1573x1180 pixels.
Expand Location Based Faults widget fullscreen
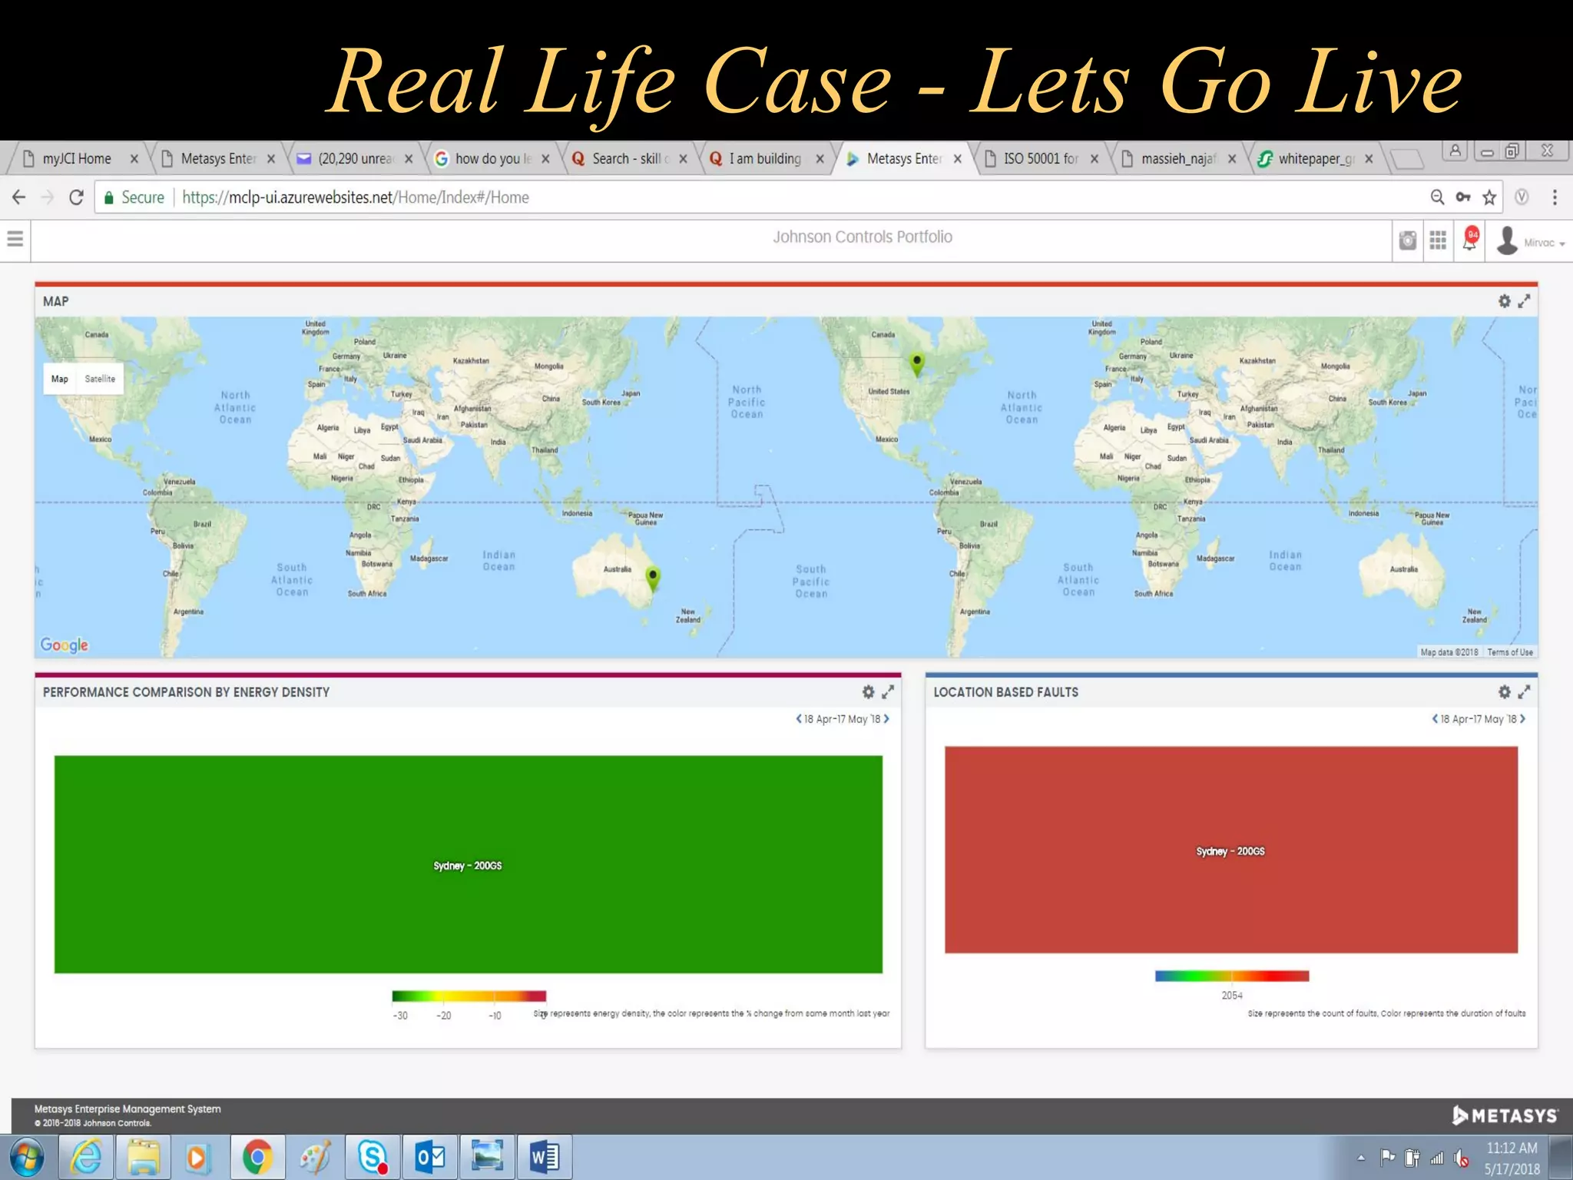click(x=1524, y=691)
